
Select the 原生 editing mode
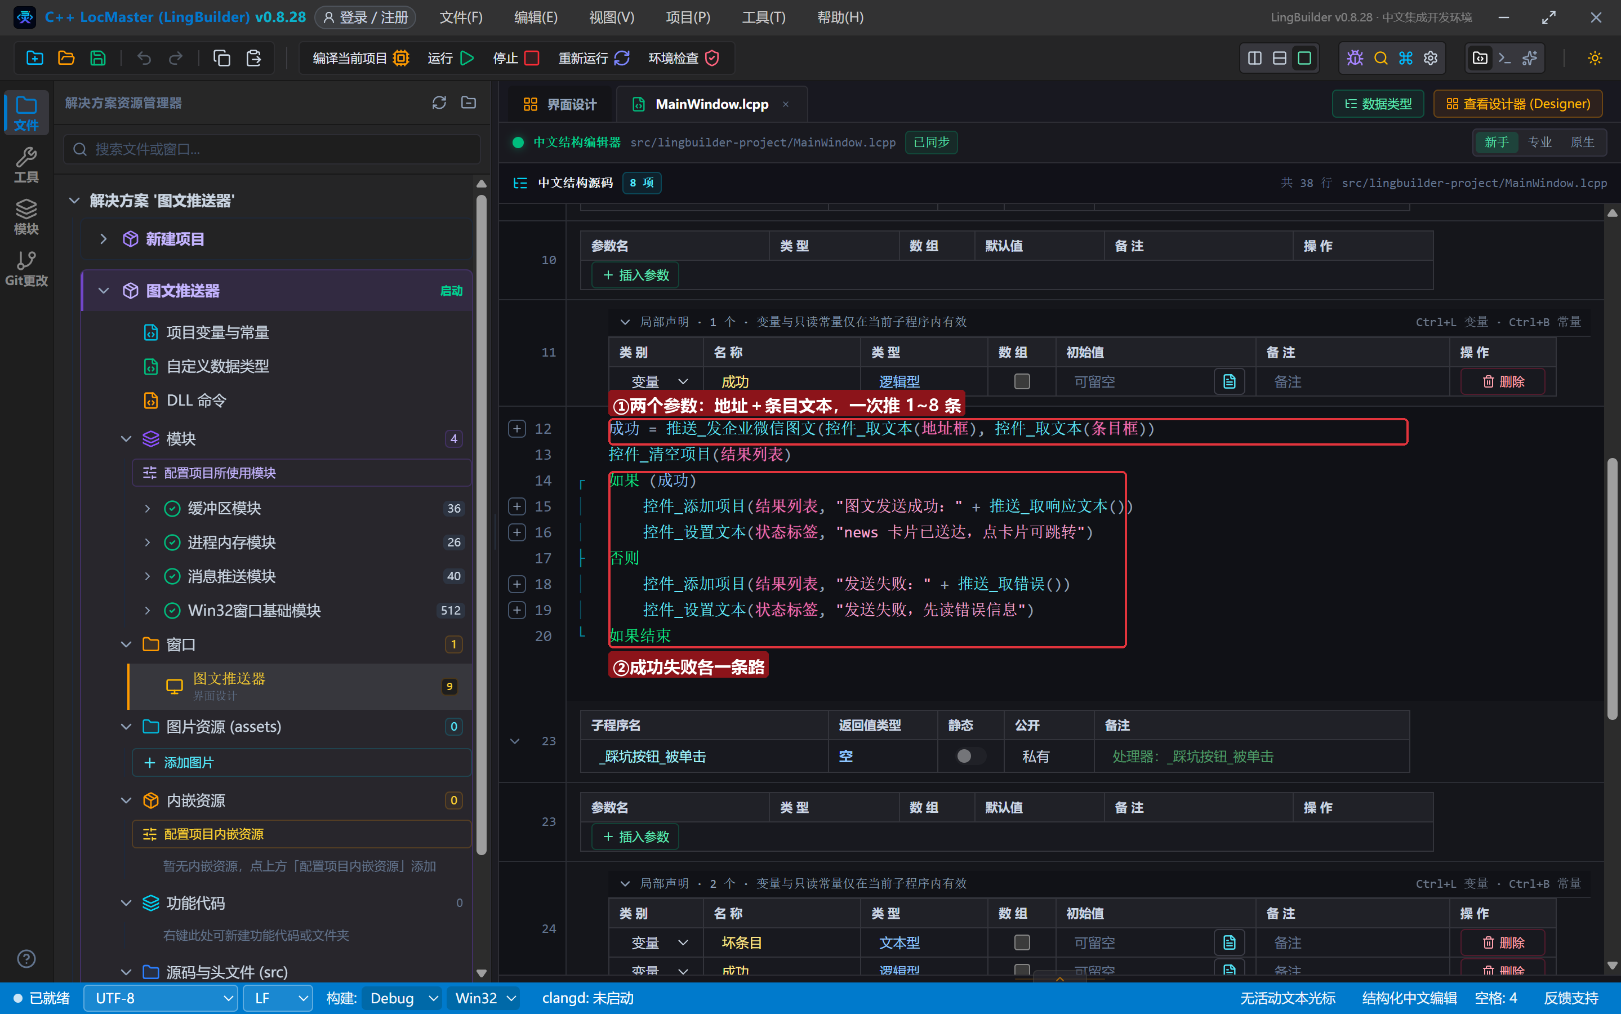pos(1582,142)
